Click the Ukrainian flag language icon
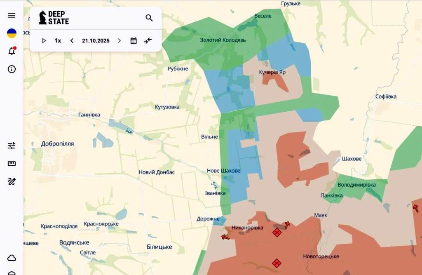Image resolution: width=422 pixels, height=275 pixels. pyautogui.click(x=12, y=33)
